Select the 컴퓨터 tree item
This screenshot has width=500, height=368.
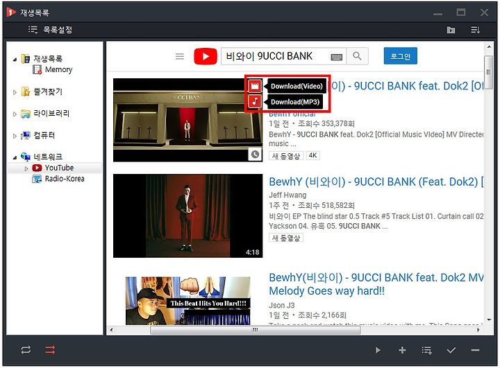coord(44,135)
